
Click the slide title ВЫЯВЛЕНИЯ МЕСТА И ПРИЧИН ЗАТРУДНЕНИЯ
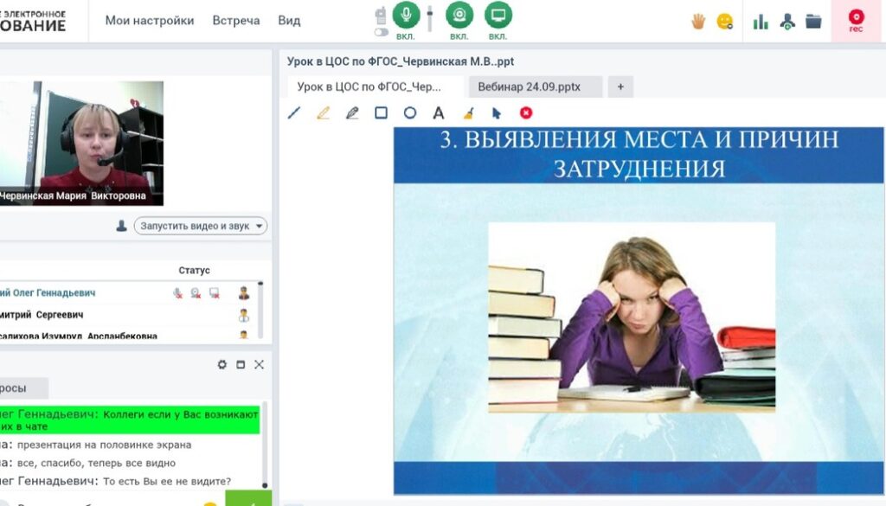coord(639,154)
